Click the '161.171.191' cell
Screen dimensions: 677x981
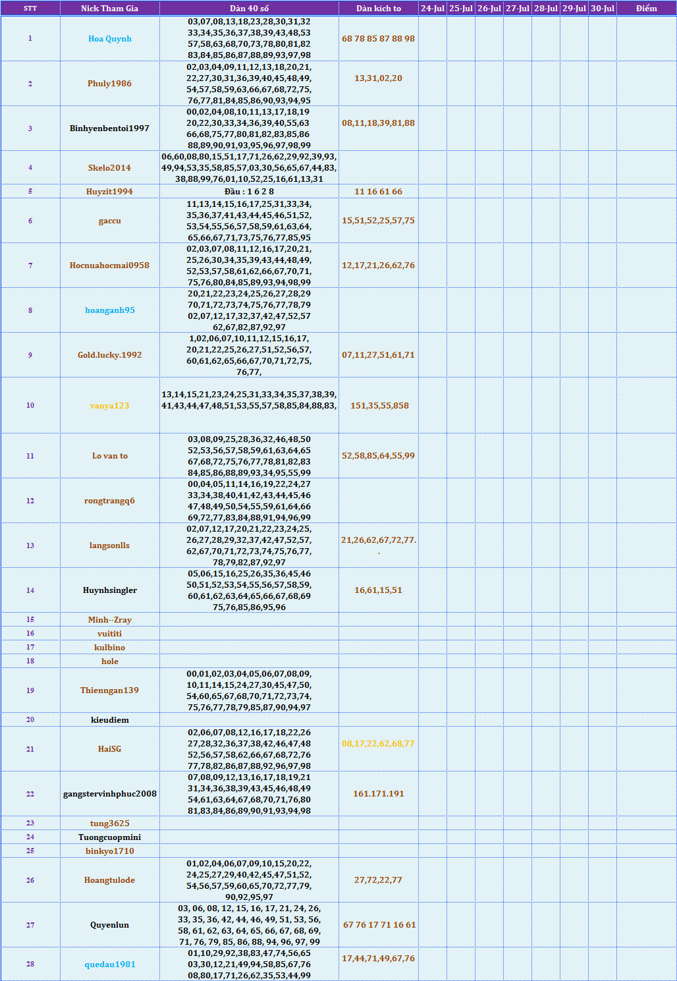tap(378, 794)
